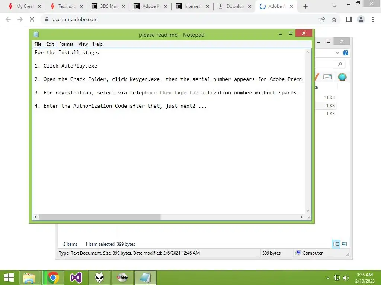This screenshot has width=381, height=285.
Task: Open the Chrome three-dot menu
Action: tap(373, 19)
